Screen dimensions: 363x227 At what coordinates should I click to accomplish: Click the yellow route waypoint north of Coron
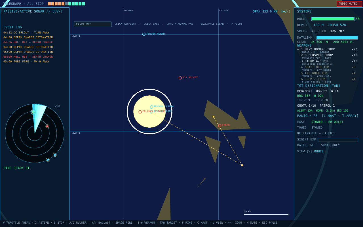coord(214,117)
